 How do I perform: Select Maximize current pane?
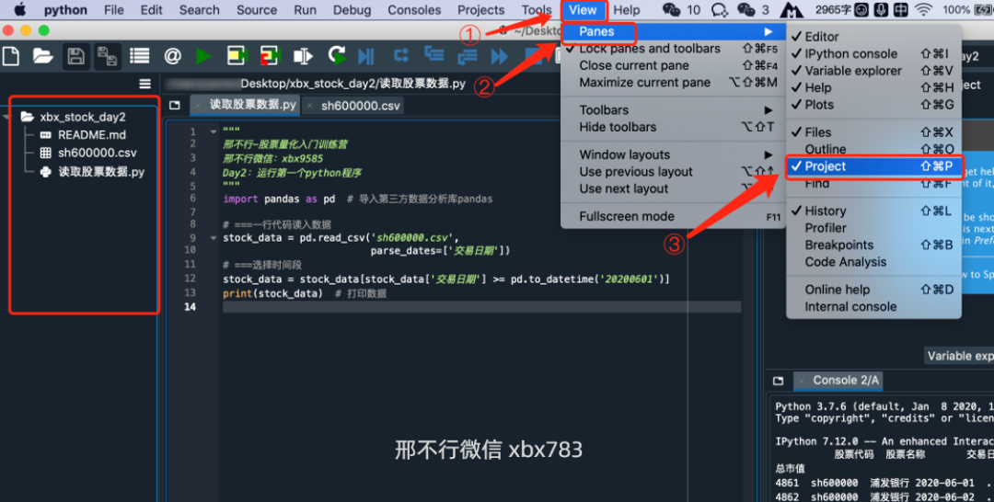673,83
